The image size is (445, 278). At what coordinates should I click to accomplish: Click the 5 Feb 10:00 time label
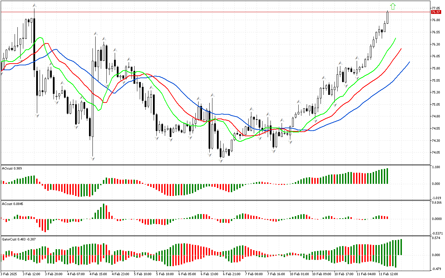click(x=143, y=274)
